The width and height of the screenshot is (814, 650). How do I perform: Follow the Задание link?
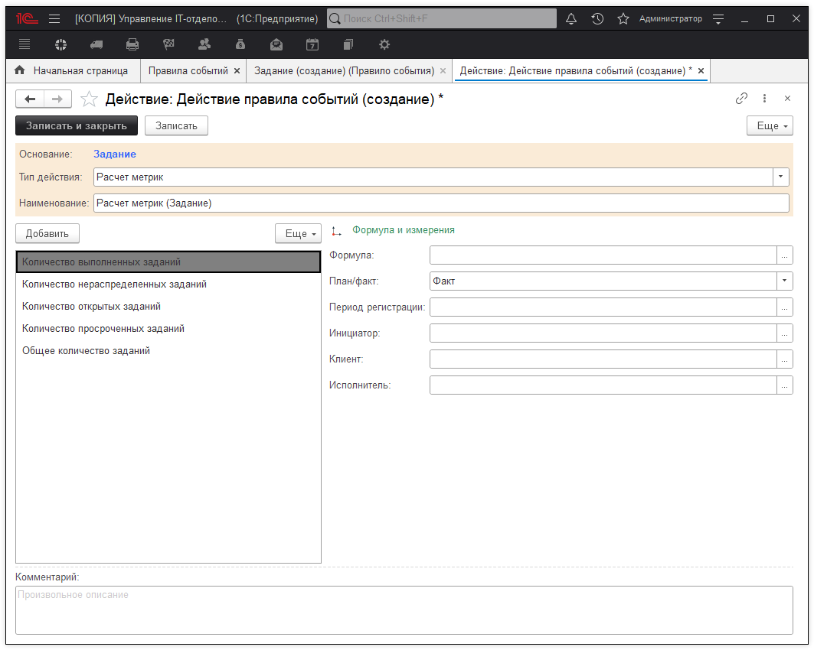[x=115, y=154]
